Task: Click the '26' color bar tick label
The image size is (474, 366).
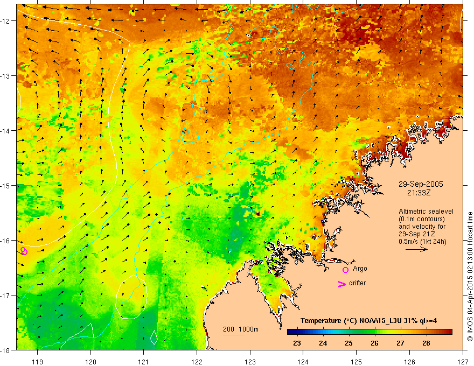Action: click(374, 343)
